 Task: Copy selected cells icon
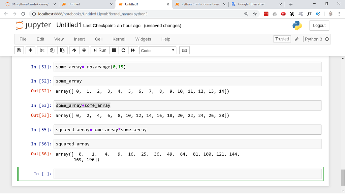(x=52, y=51)
